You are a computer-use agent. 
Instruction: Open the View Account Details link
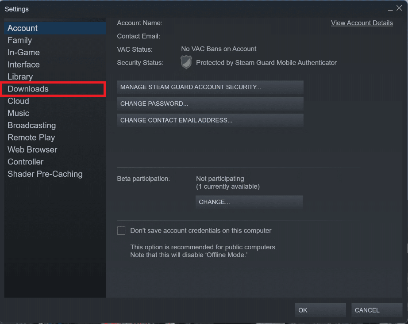pyautogui.click(x=362, y=23)
